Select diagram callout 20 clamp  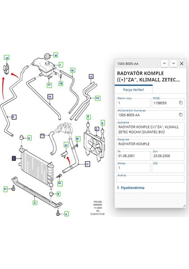point(77,139)
